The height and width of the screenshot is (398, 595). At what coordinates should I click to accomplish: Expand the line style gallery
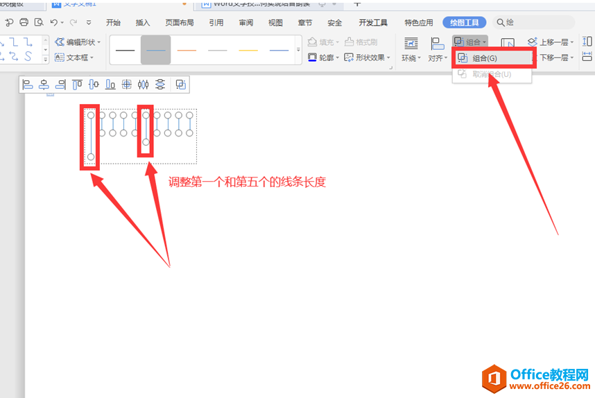coord(298,50)
